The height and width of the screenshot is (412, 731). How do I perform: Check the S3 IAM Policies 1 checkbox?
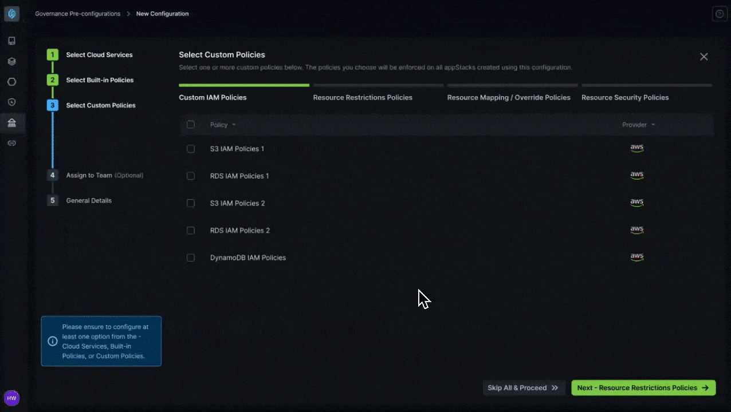(x=190, y=149)
